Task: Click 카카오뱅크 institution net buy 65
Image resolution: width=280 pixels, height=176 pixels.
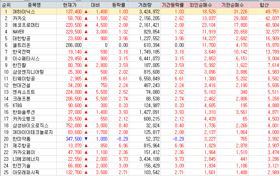Action: [x=245, y=119]
